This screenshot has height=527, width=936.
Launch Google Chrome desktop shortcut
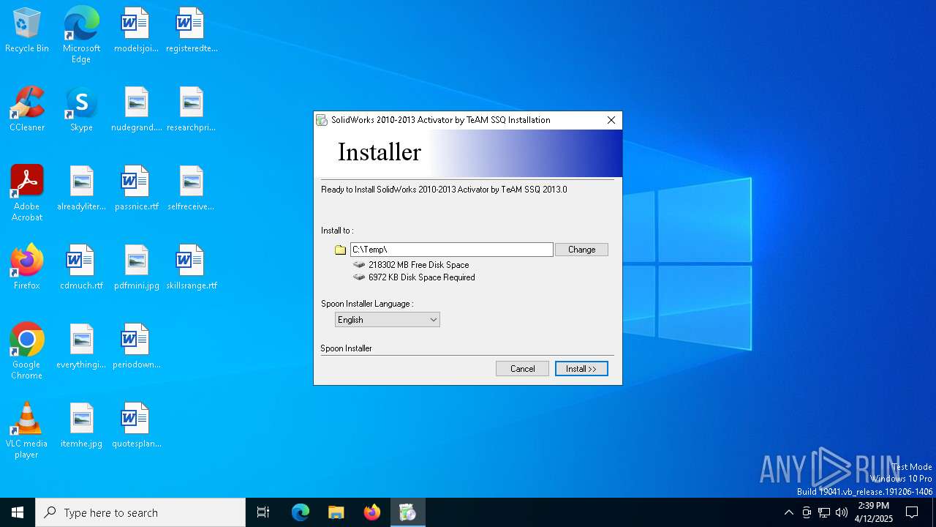[27, 351]
